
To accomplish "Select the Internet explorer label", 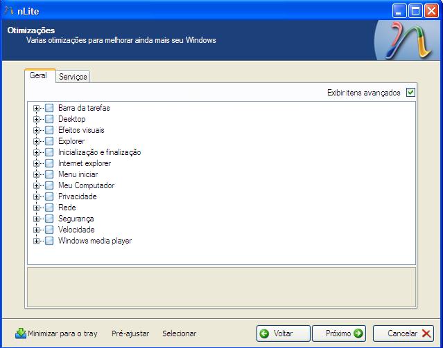I will point(85,163).
